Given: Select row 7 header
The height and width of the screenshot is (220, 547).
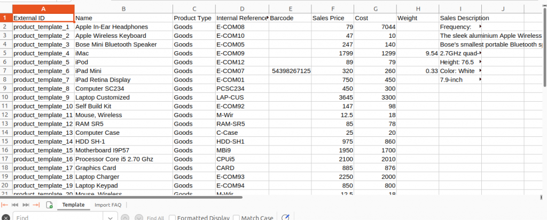Looking at the screenshot, I should tap(5, 71).
